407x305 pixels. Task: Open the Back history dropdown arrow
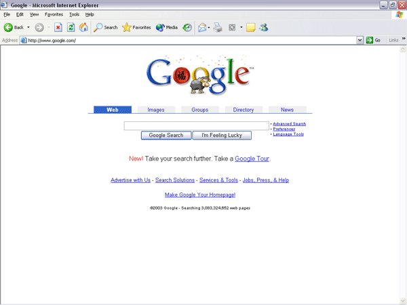coord(28,27)
